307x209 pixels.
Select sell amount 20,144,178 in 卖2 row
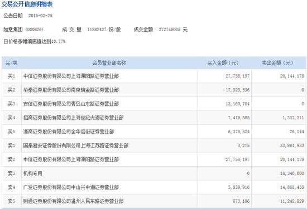point(292,159)
